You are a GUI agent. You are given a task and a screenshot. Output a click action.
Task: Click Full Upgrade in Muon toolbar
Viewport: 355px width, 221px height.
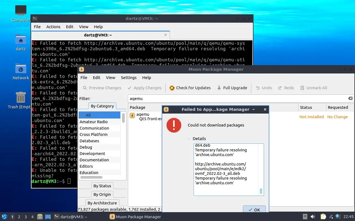(x=232, y=88)
